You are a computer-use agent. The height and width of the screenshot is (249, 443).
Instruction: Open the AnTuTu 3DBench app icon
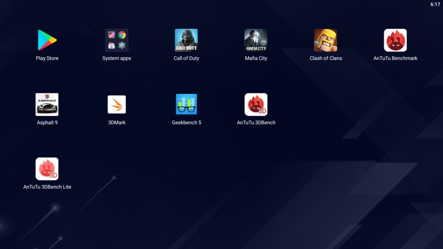click(x=256, y=105)
